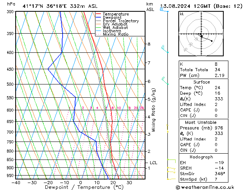246x190 pixels.
Task: Click the SREH value -14
Action: click(219, 168)
